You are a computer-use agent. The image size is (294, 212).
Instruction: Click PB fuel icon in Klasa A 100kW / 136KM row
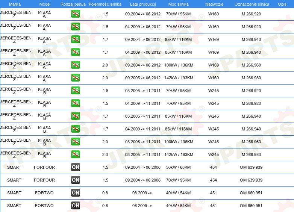coord(76,65)
